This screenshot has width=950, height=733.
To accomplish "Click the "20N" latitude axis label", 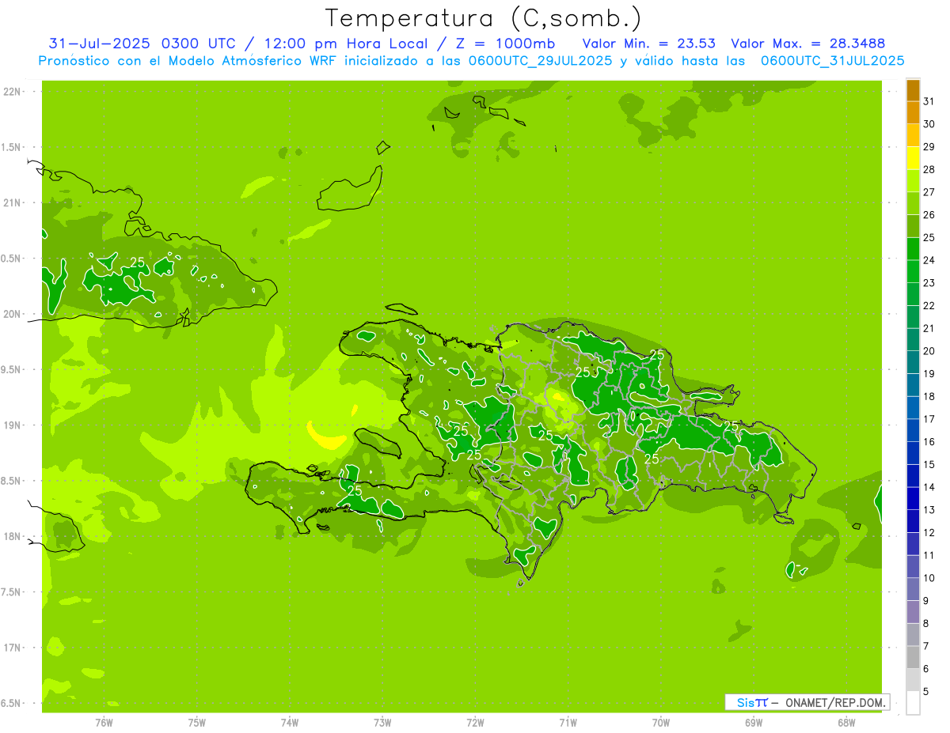I will [11, 314].
